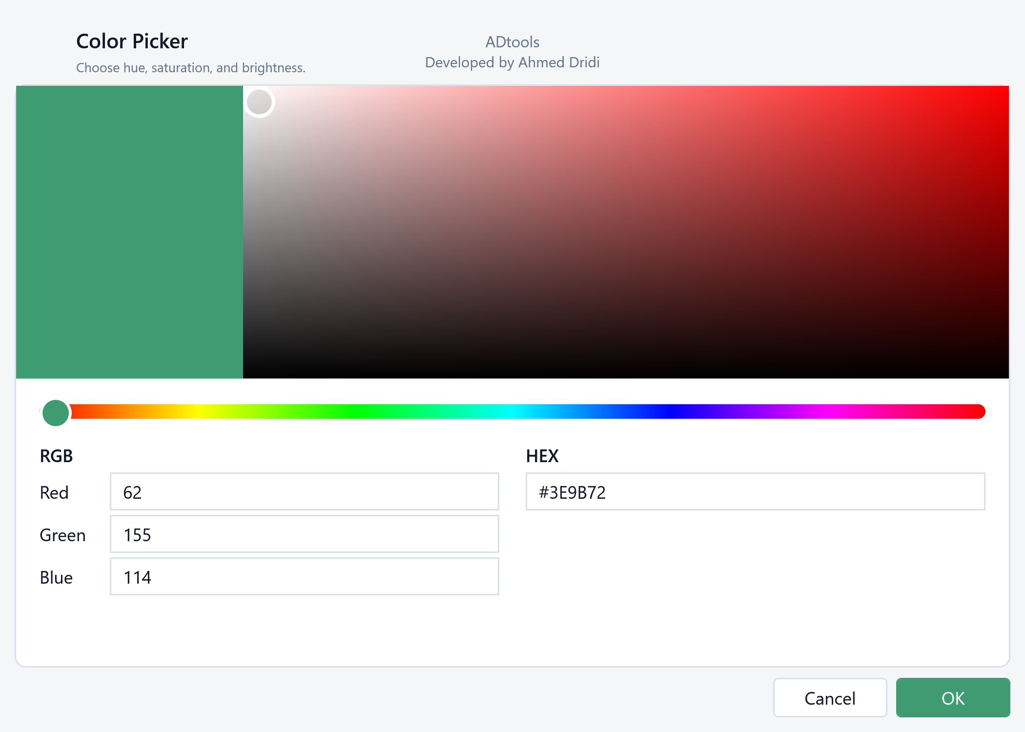Click the ADtools header text
Viewport: 1025px width, 732px height.
pos(512,42)
